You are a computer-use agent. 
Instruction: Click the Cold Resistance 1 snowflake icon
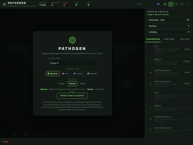[x=150, y=72]
